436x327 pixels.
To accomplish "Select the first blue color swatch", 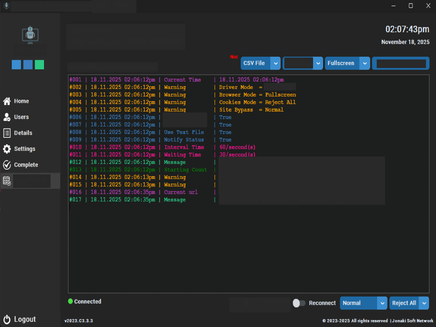I will (17, 65).
